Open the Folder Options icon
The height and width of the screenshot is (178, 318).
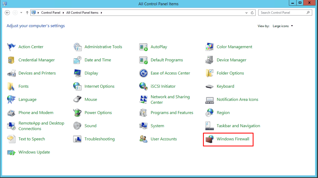[x=210, y=73]
